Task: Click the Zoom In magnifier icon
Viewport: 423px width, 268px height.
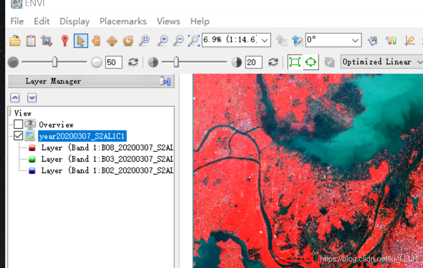Action: point(162,41)
